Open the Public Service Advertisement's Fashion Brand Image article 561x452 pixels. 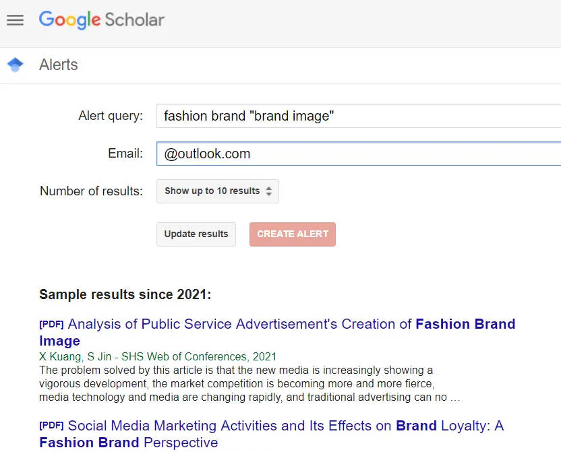pyautogui.click(x=277, y=332)
